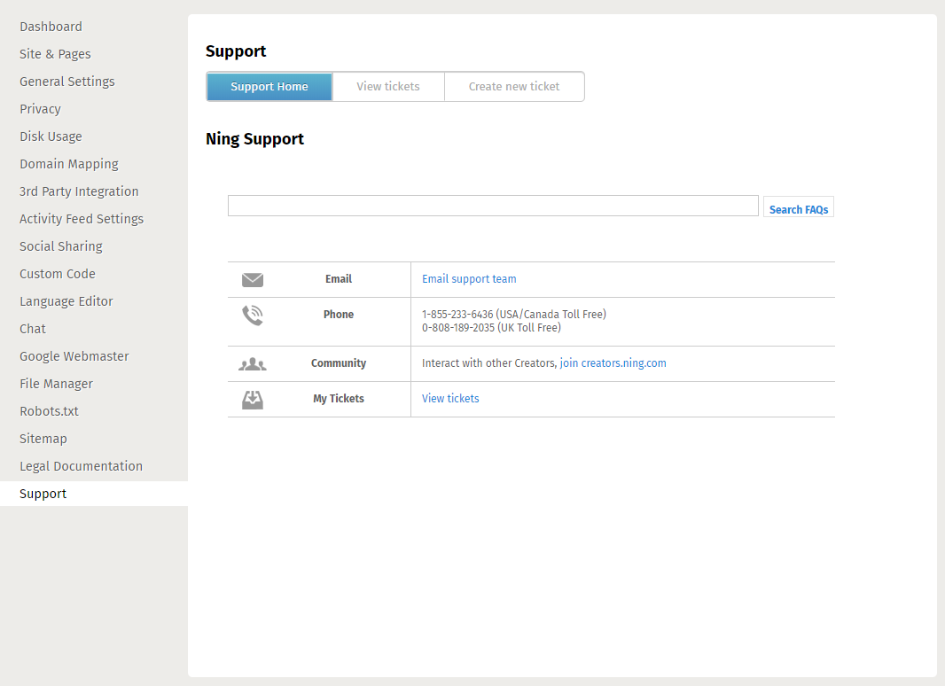Switch to the Support Home tab
The width and height of the screenshot is (945, 686).
click(x=269, y=87)
